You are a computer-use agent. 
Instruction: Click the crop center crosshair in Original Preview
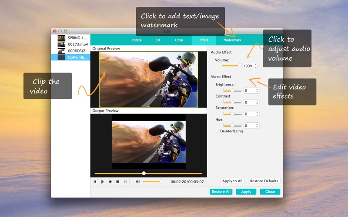tap(148, 79)
